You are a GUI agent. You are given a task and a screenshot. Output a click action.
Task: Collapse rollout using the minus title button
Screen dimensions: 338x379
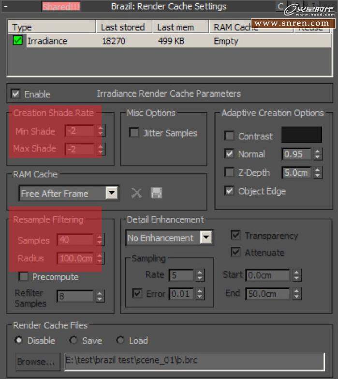[x=5, y=6]
